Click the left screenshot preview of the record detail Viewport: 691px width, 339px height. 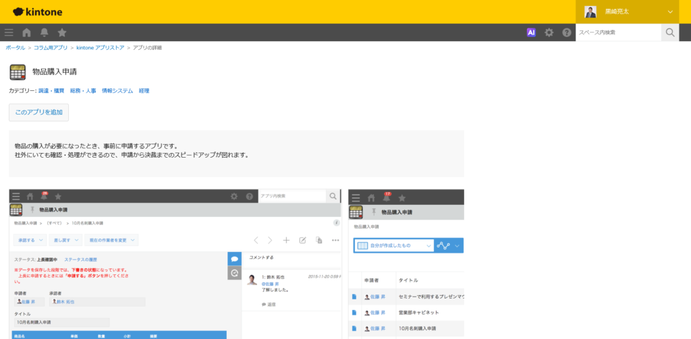175,264
